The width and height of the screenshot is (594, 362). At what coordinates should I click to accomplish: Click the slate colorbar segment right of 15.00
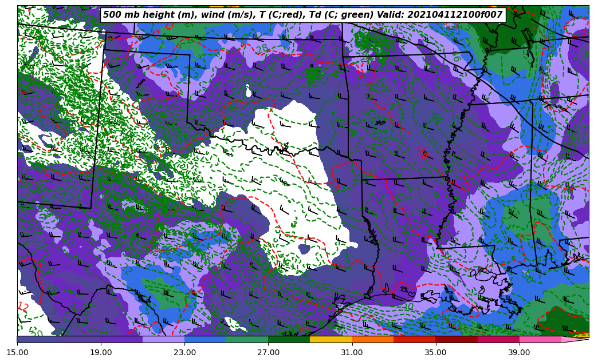(38, 339)
